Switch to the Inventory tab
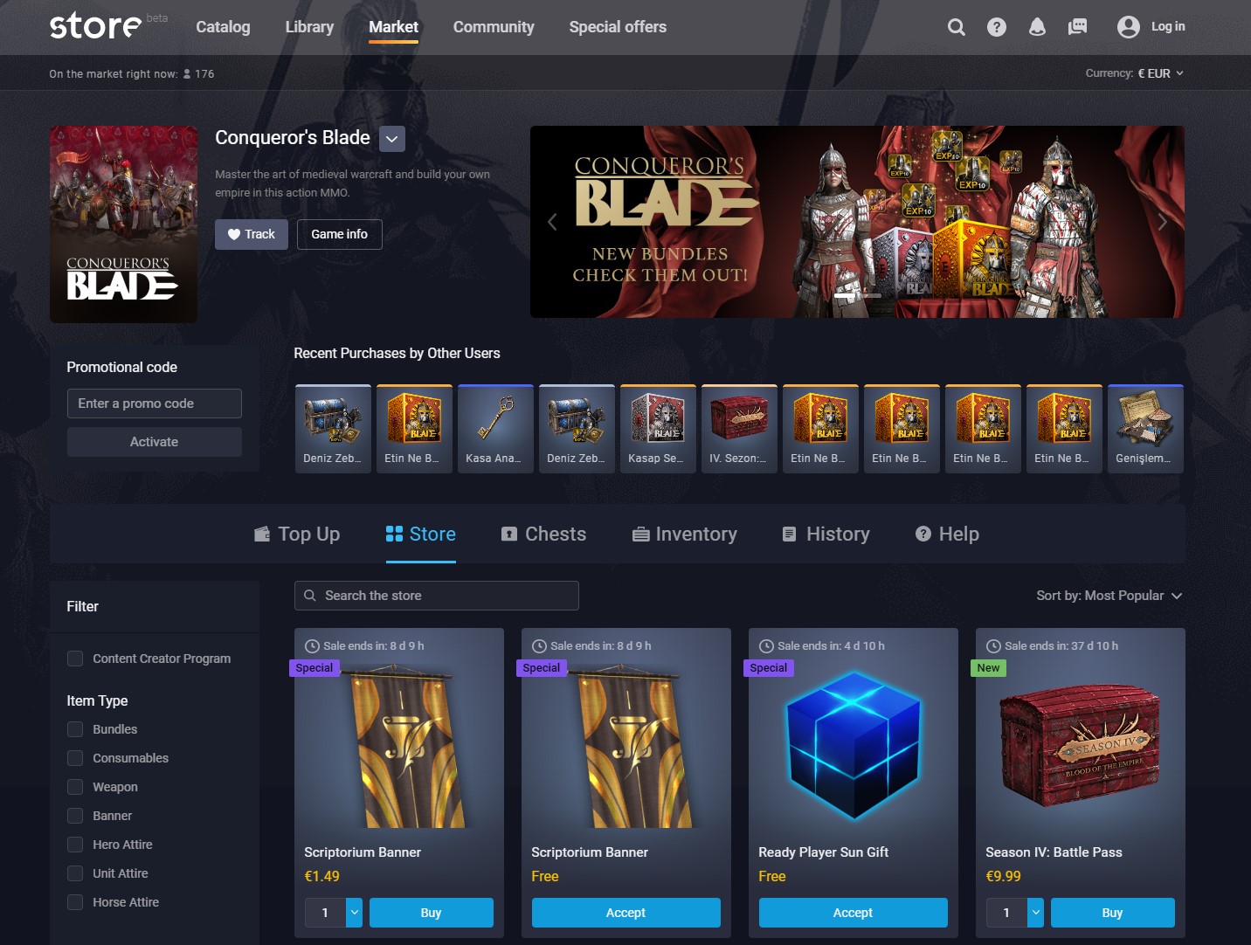The height and width of the screenshot is (945, 1251). (685, 534)
